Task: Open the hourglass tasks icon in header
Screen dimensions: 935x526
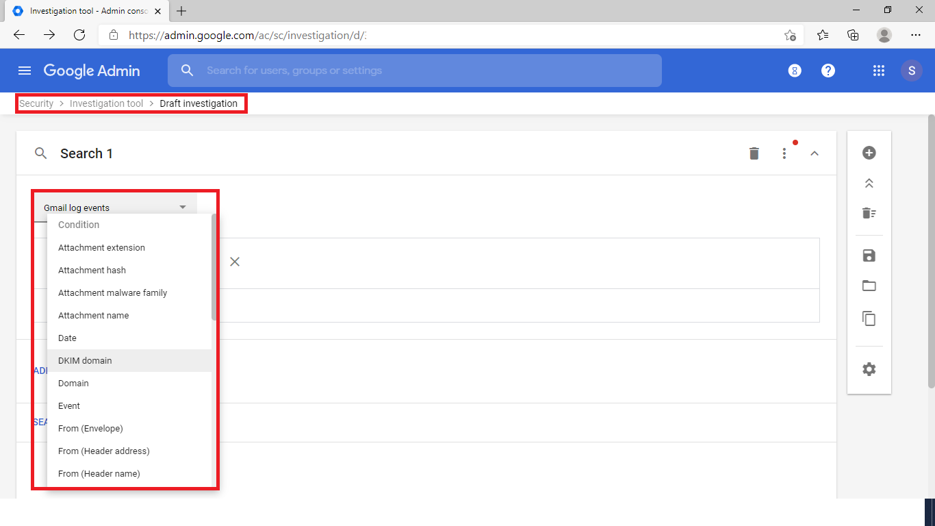Action: 795,71
